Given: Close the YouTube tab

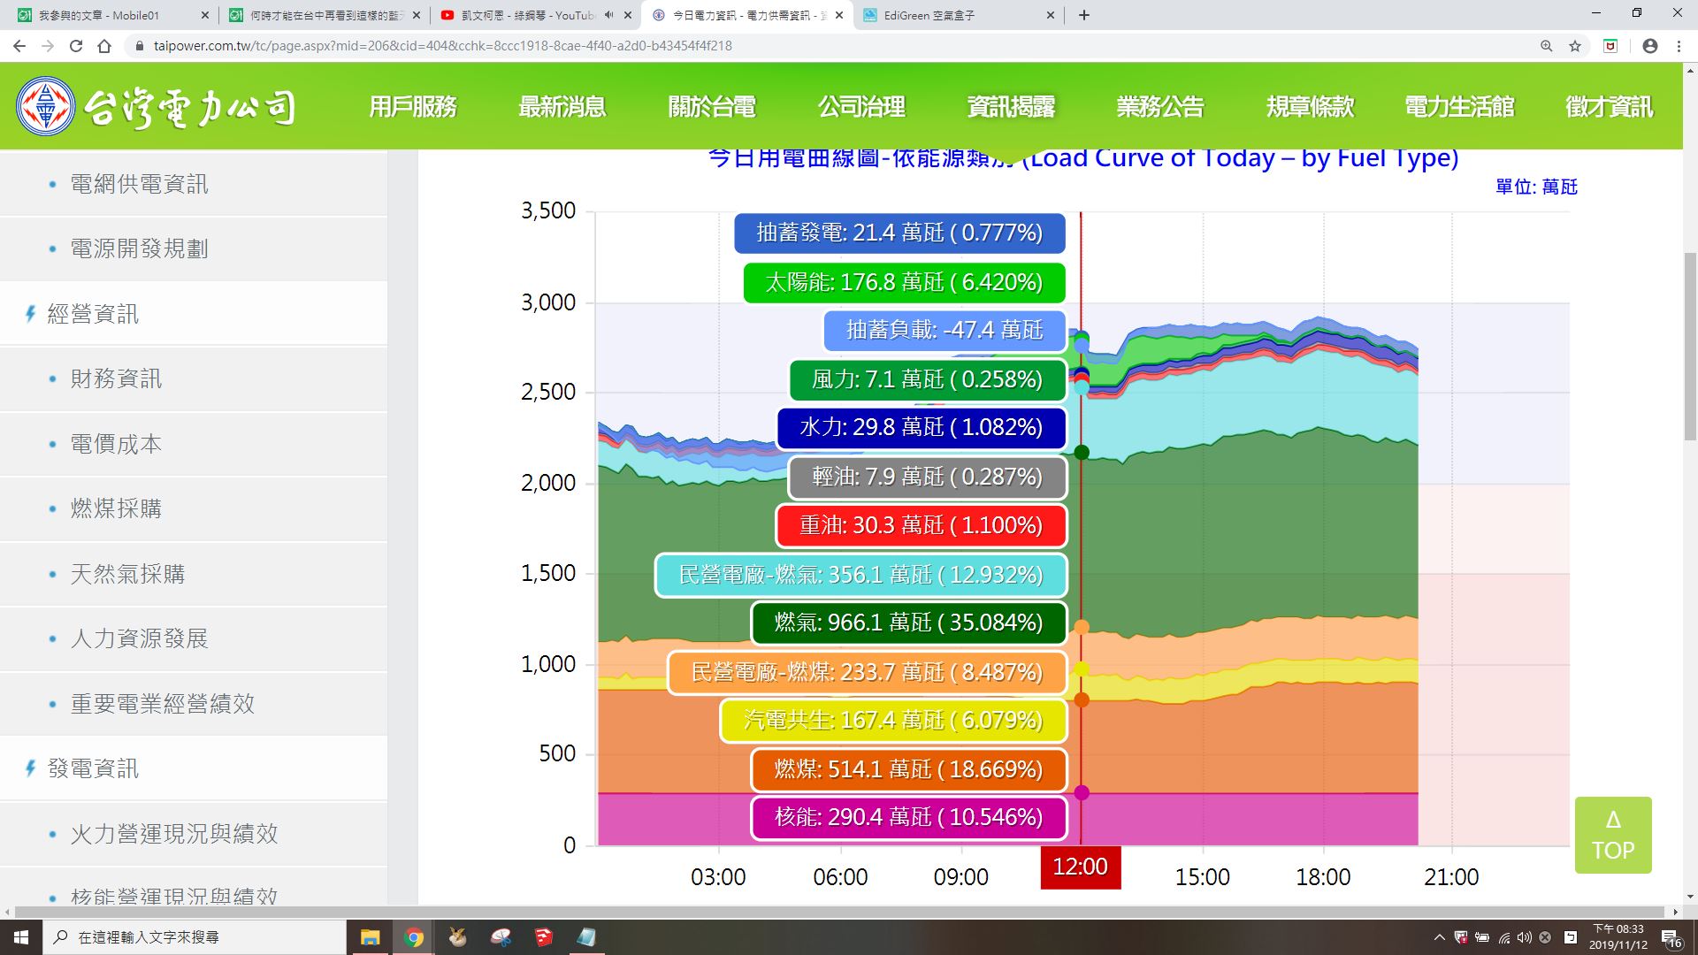Looking at the screenshot, I should tap(628, 15).
